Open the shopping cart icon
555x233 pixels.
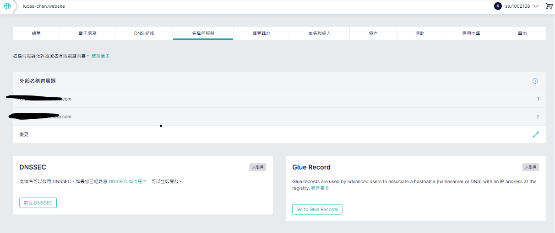(549, 6)
